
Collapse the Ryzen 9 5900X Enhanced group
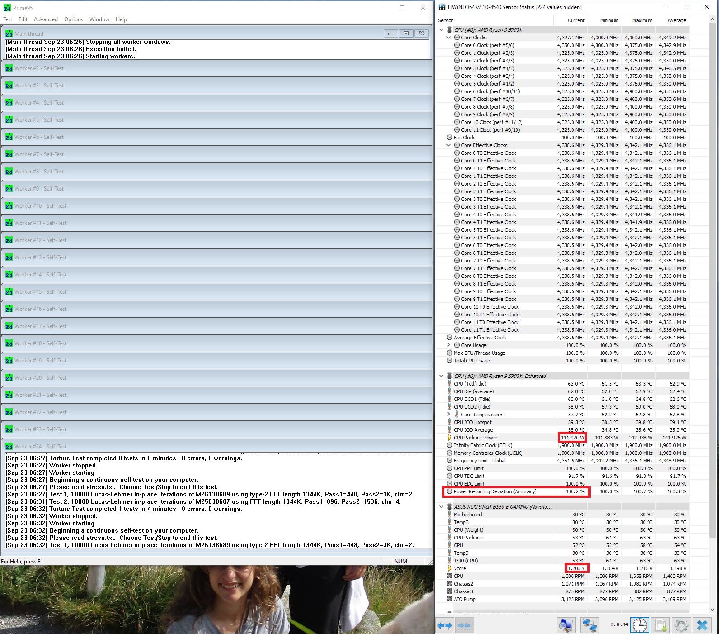[x=441, y=376]
